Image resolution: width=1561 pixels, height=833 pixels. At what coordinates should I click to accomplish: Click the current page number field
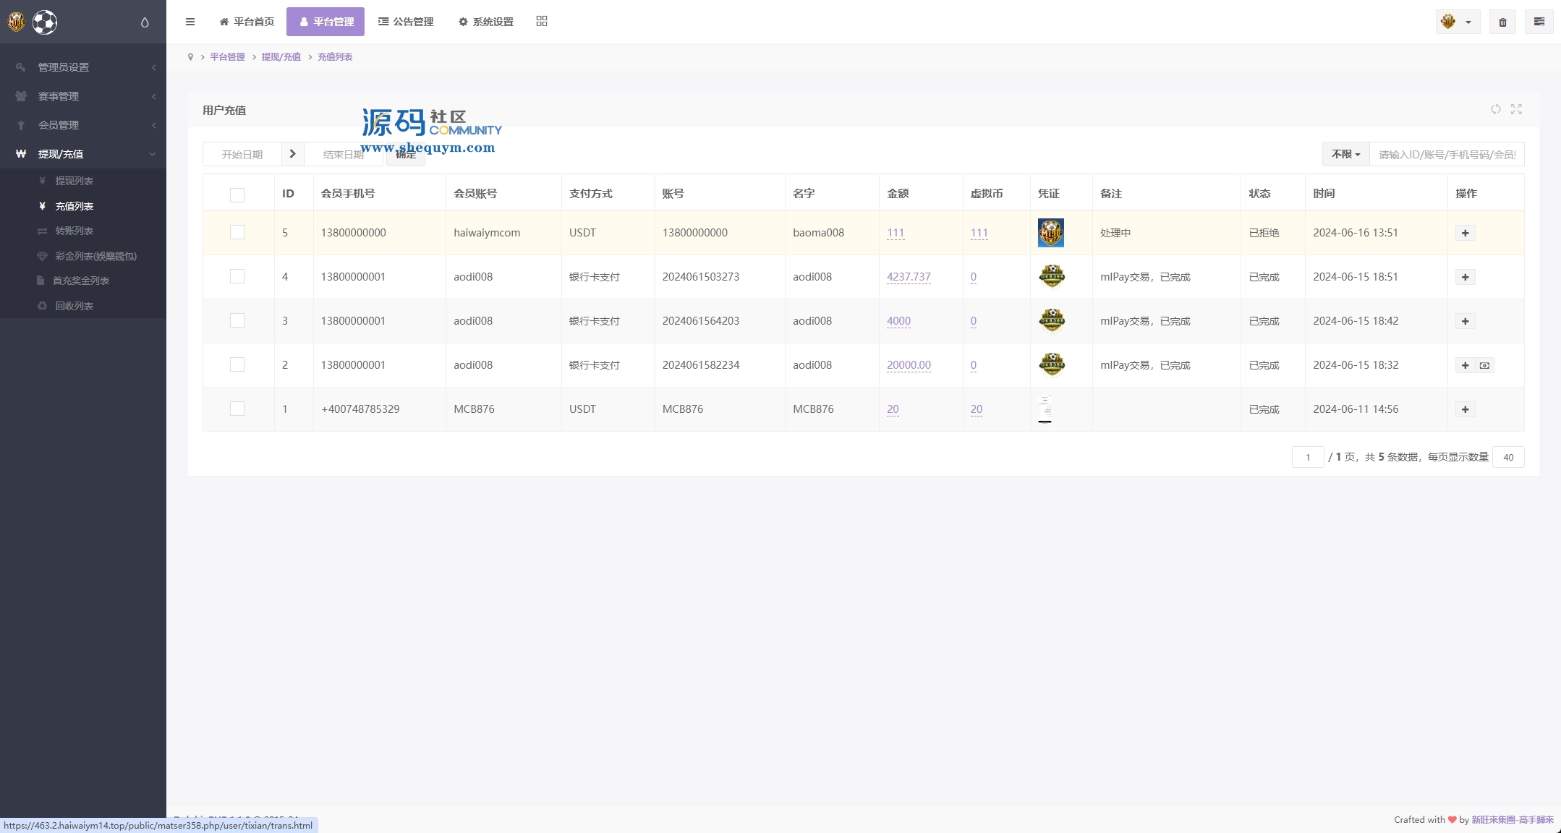(x=1308, y=457)
